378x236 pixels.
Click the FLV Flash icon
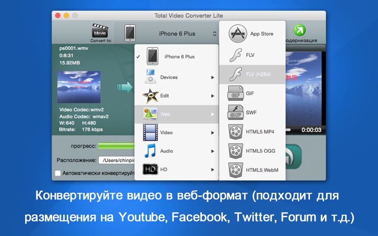point(235,55)
